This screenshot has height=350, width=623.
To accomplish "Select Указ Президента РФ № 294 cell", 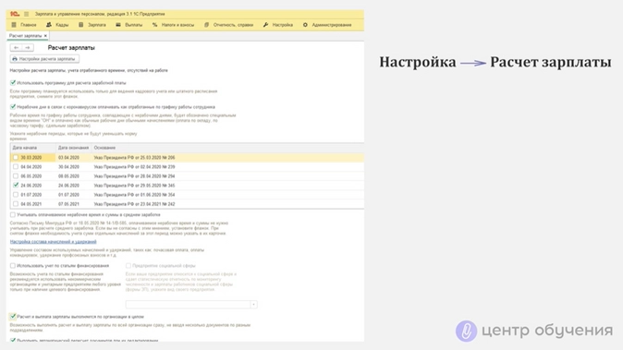I will point(227,175).
